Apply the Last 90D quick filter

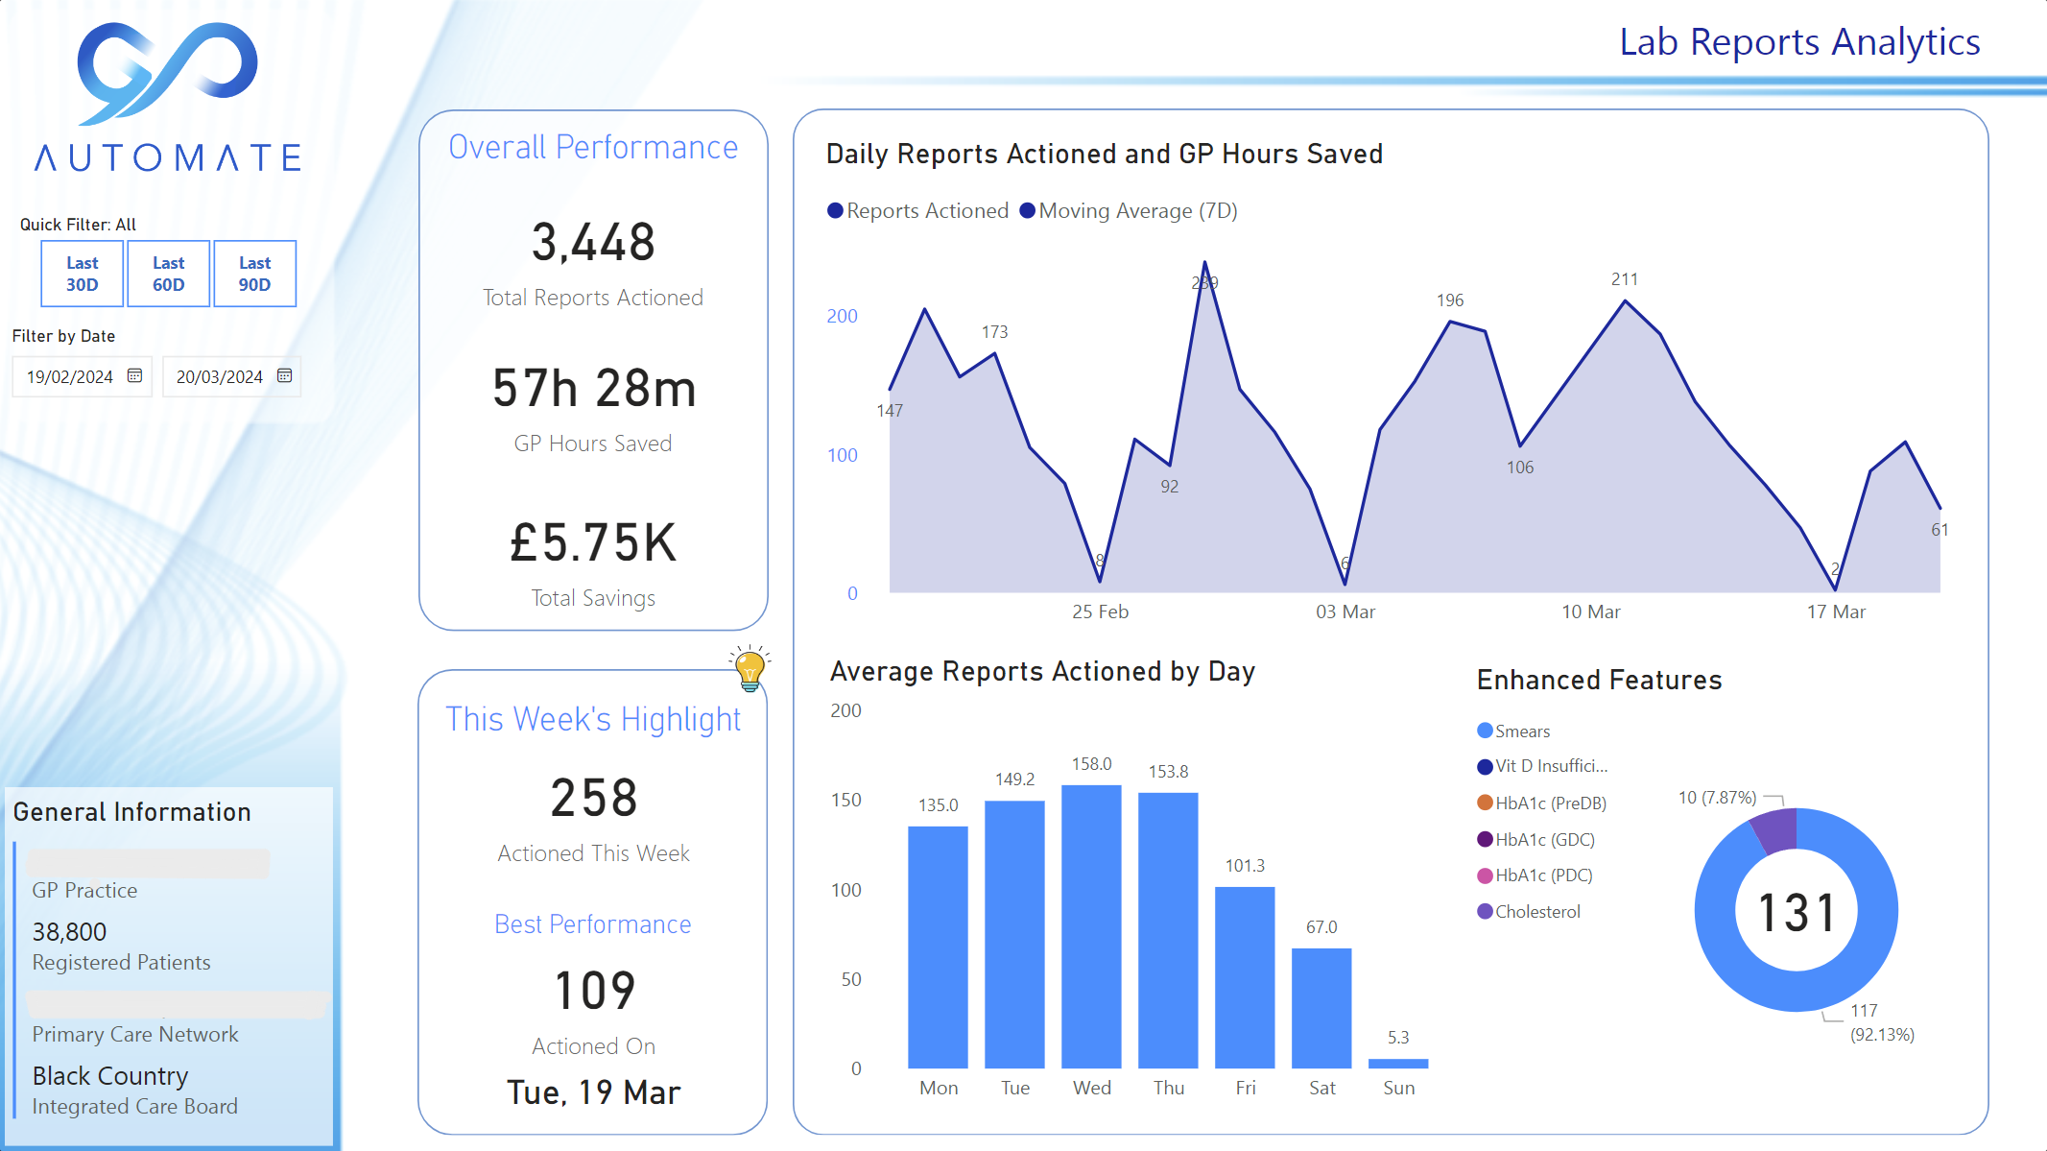pos(254,274)
